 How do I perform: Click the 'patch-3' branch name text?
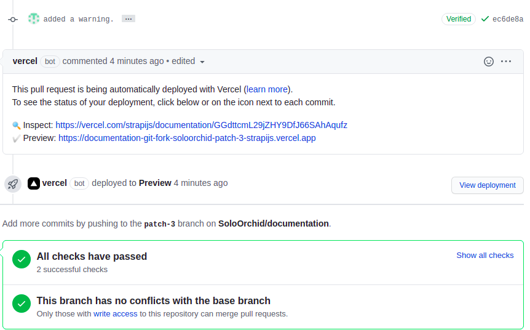pos(159,224)
